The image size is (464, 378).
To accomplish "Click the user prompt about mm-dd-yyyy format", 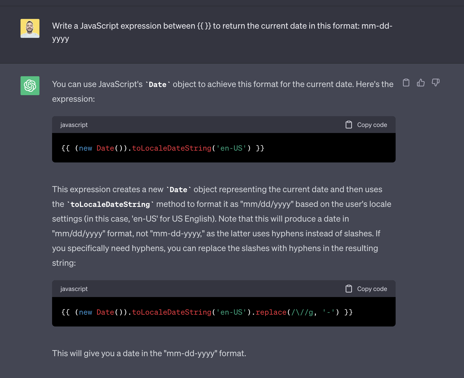I will tap(222, 32).
